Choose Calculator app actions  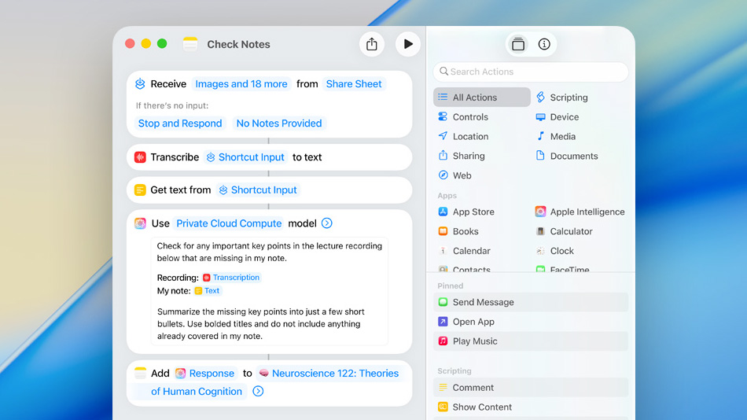coord(570,231)
